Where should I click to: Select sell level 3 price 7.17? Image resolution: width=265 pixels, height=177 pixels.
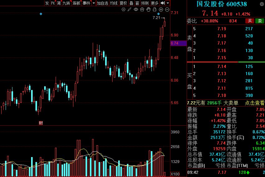coord(221,43)
